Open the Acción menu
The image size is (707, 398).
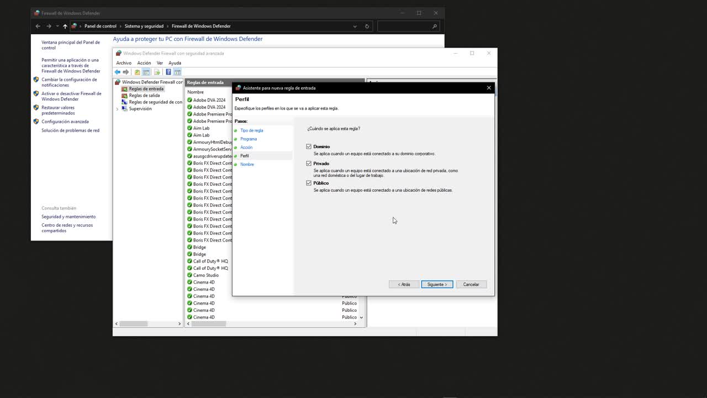point(144,62)
